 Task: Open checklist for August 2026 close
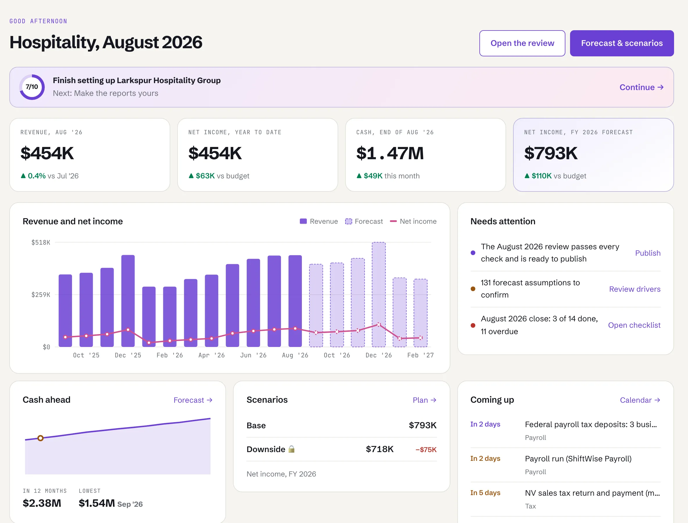coord(634,325)
